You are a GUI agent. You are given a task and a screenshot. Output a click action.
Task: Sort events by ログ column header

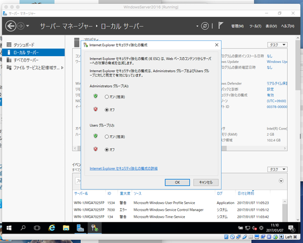coord(220,193)
